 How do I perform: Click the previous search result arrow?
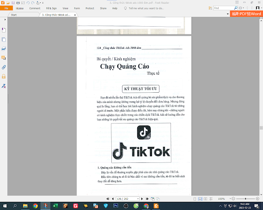(x=247, y=8)
